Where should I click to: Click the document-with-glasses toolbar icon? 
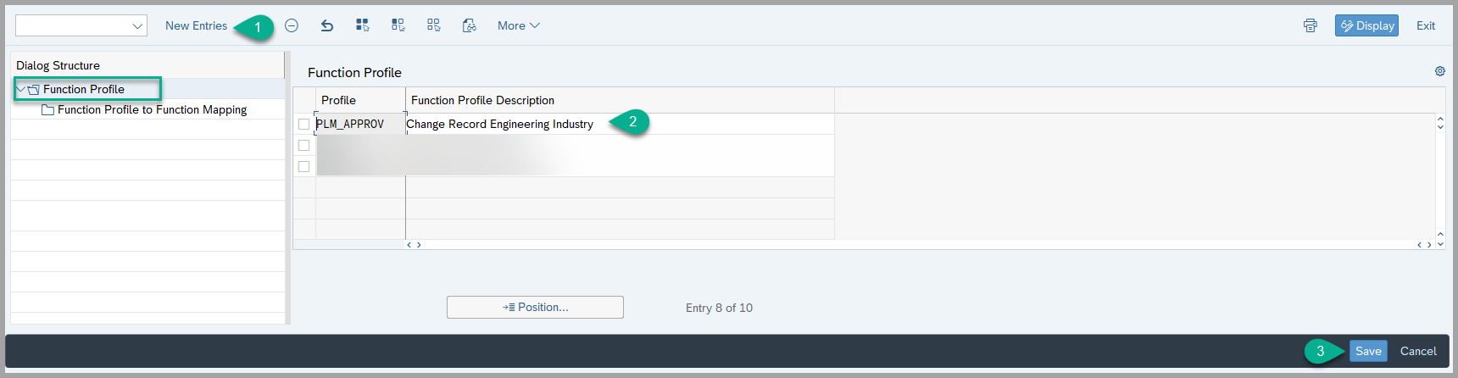point(470,25)
